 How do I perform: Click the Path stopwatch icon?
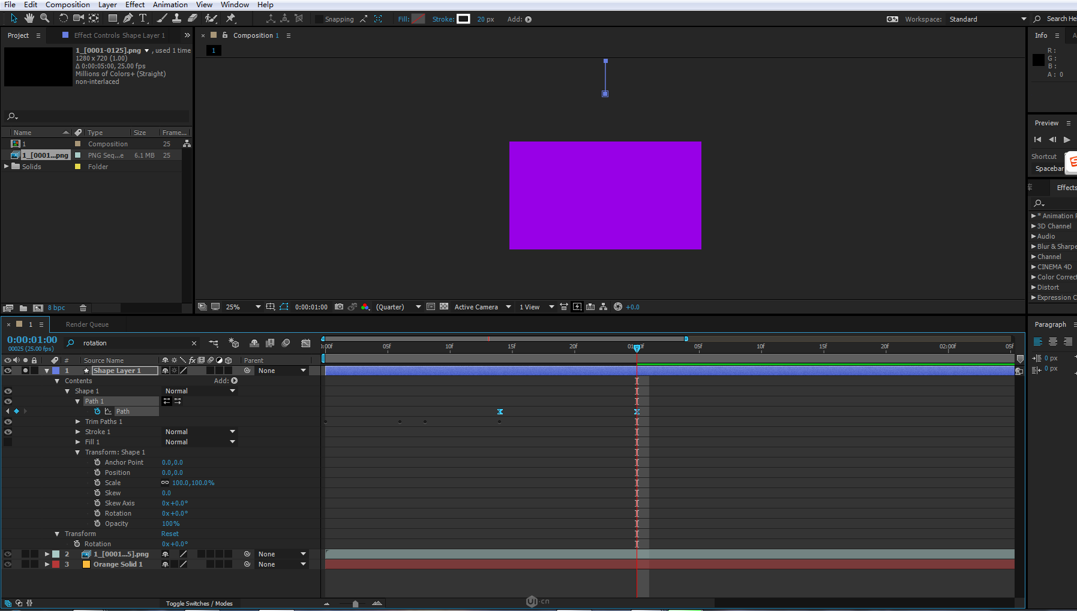97,411
